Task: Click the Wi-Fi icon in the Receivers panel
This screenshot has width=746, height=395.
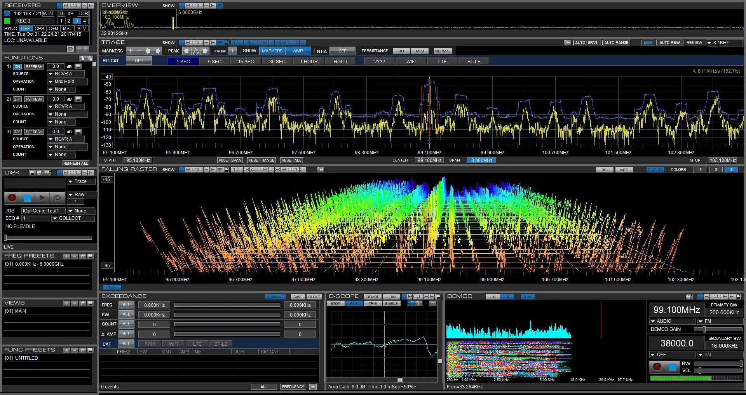Action: 70,49
